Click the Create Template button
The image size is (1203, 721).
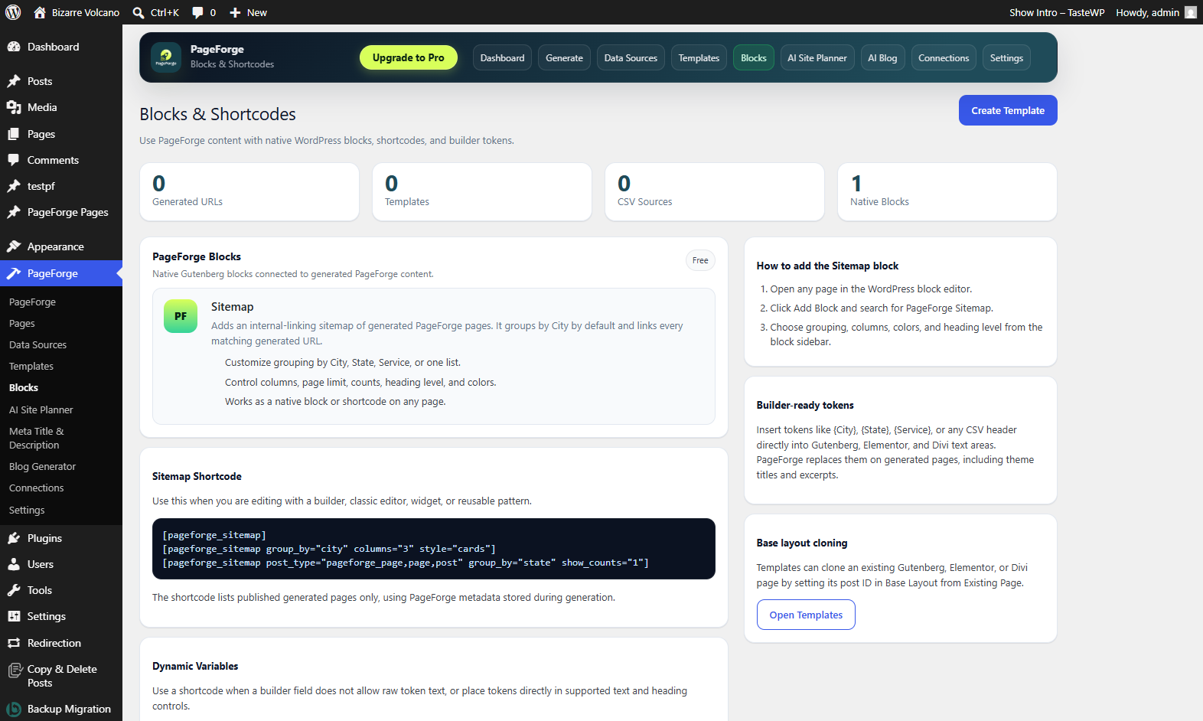(x=1008, y=110)
